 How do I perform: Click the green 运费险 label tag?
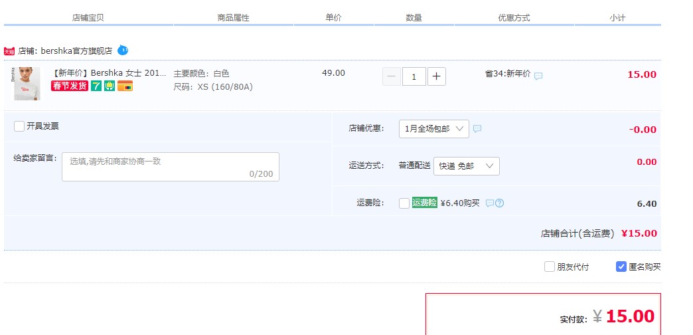pyautogui.click(x=425, y=203)
